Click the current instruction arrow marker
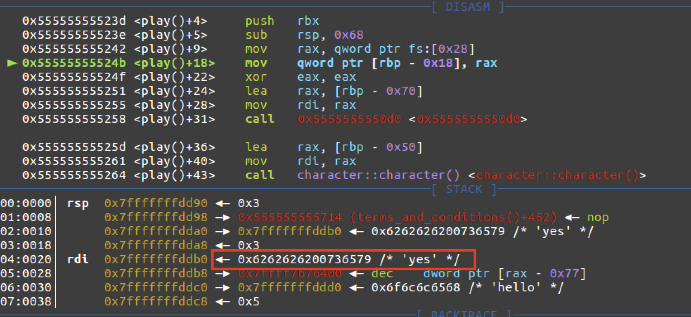691x317 pixels. point(13,63)
